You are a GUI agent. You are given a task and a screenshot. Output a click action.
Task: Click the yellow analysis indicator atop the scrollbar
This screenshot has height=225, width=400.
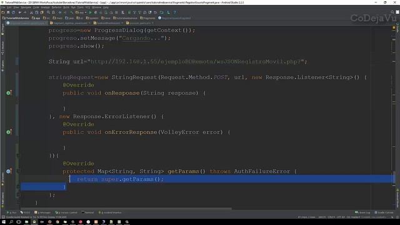[x=394, y=27]
